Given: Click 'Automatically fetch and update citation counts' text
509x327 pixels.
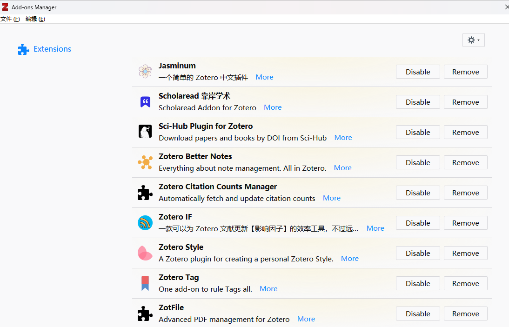Looking at the screenshot, I should tap(237, 198).
